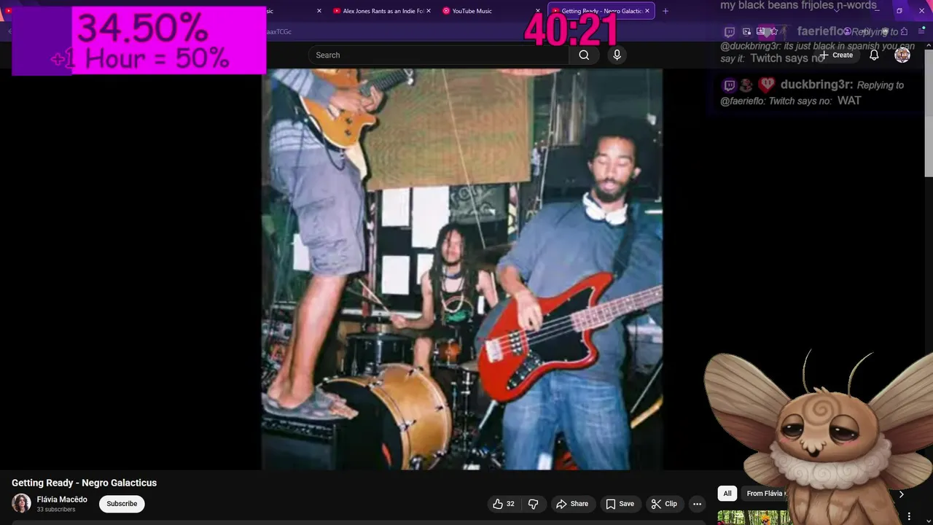Open Flávia Macêdo channel avatar
This screenshot has height=525, width=933.
click(x=21, y=504)
